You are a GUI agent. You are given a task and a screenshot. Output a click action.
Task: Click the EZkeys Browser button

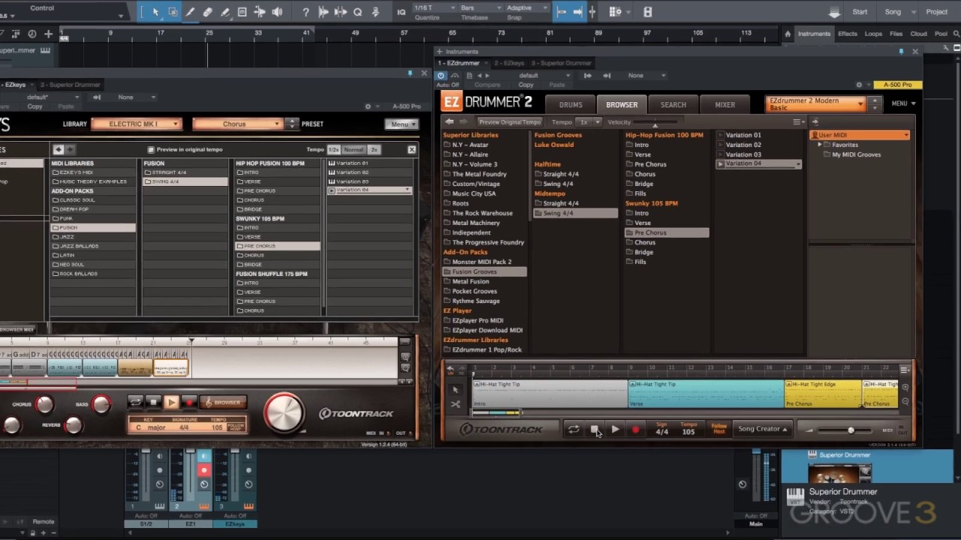(x=223, y=403)
